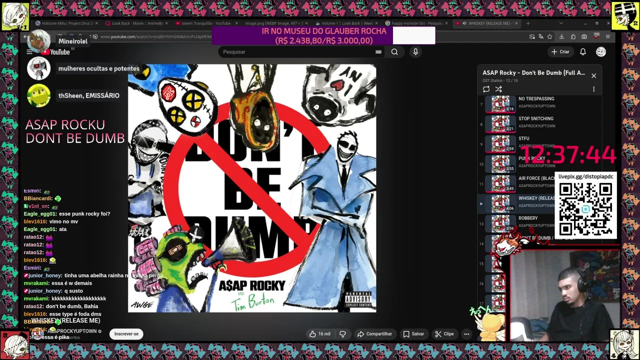Open YouTube notifications bell
Screen dimensions: 640x360
tap(583, 52)
